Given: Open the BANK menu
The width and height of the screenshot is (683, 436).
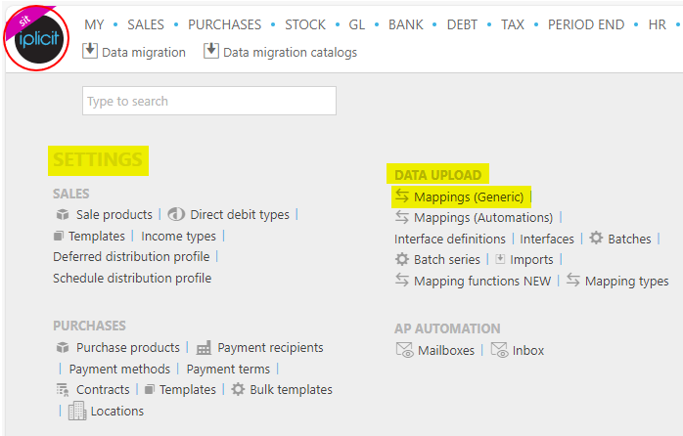Looking at the screenshot, I should click(405, 24).
